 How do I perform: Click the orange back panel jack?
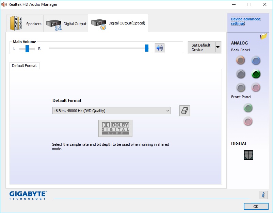241,60
